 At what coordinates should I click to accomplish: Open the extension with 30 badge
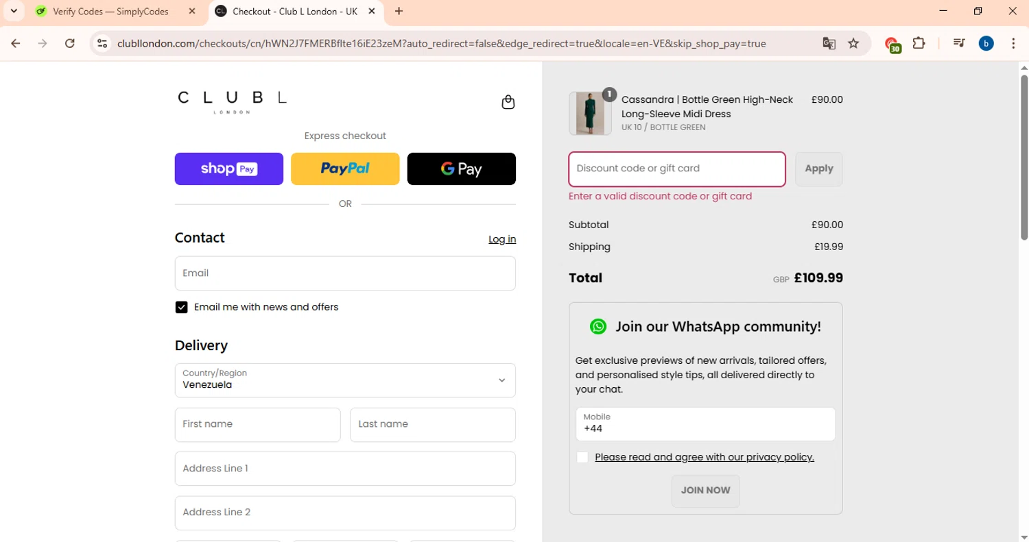click(x=892, y=45)
